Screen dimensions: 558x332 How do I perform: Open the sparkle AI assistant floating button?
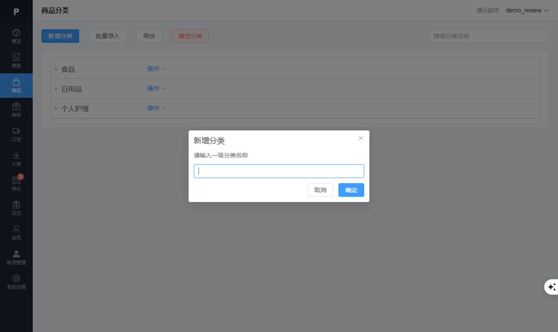point(551,287)
